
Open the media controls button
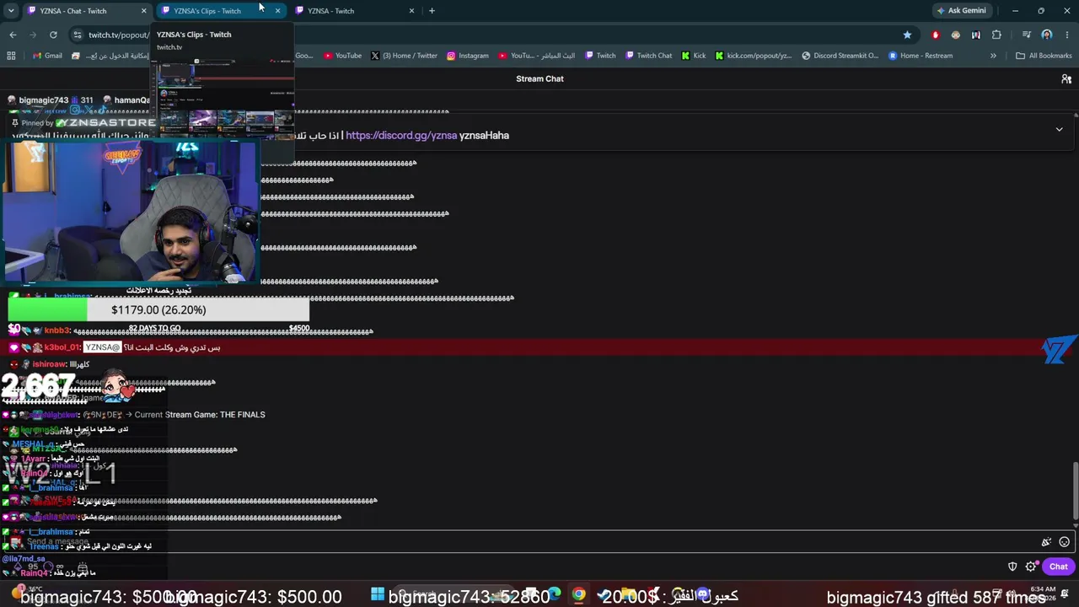[x=1026, y=35]
